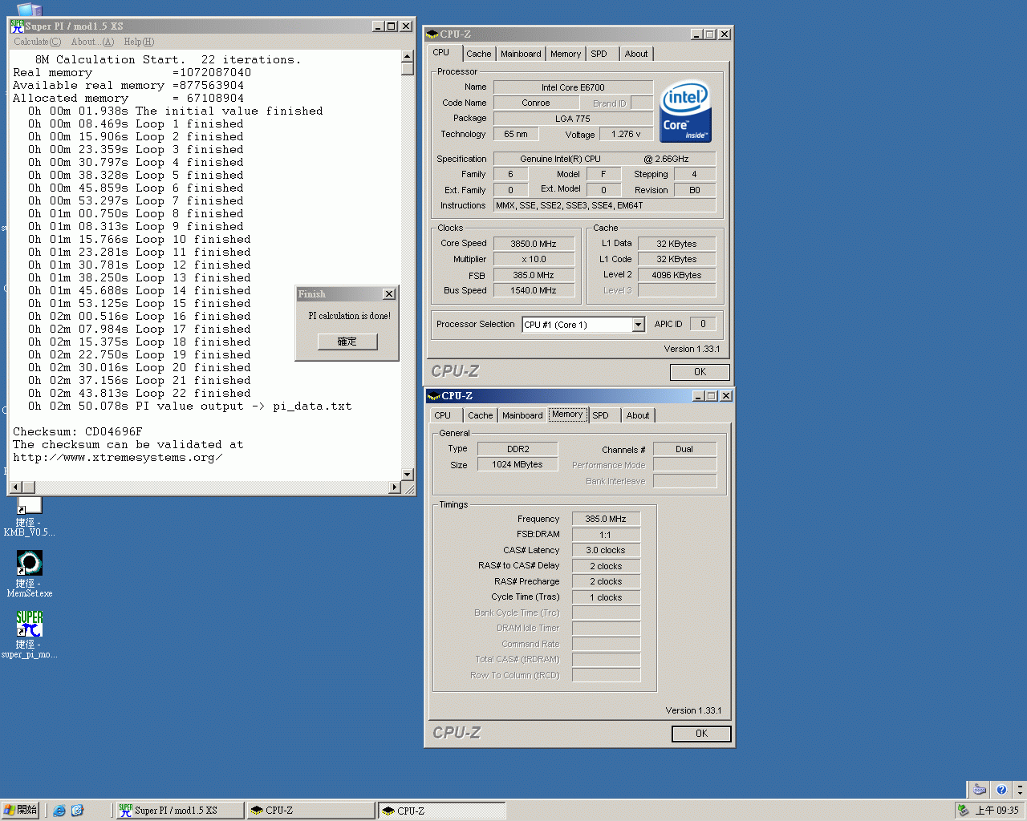Click the Intel Core E6700 name field
Image resolution: width=1027 pixels, height=821 pixels.
[x=573, y=87]
